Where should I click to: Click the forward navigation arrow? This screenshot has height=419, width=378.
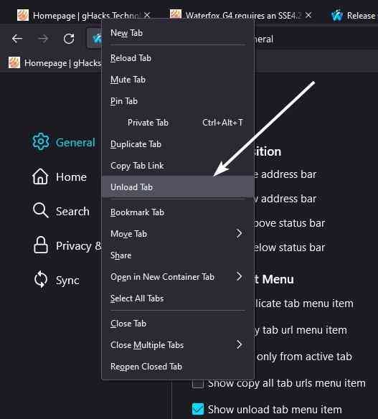pos(43,39)
